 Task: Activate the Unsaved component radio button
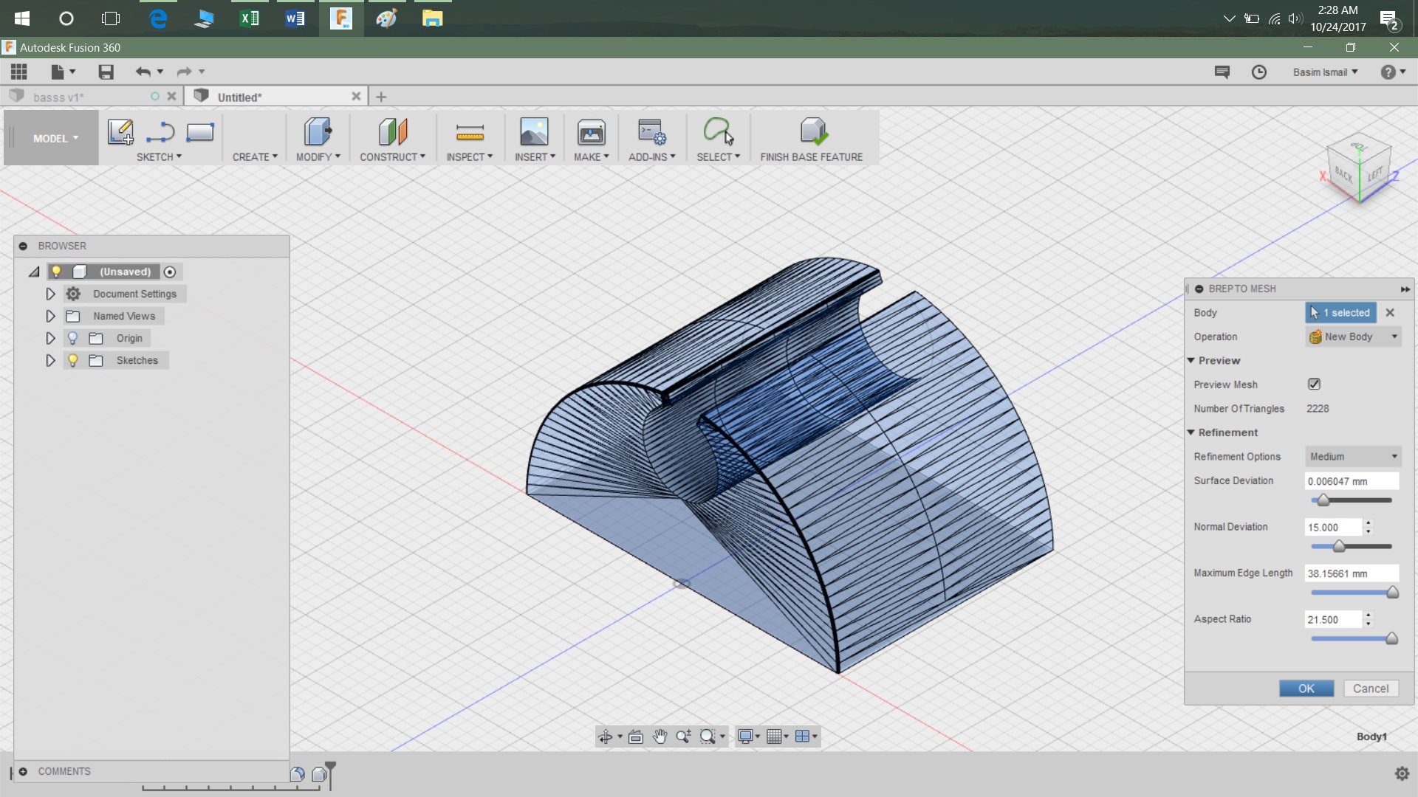(170, 272)
